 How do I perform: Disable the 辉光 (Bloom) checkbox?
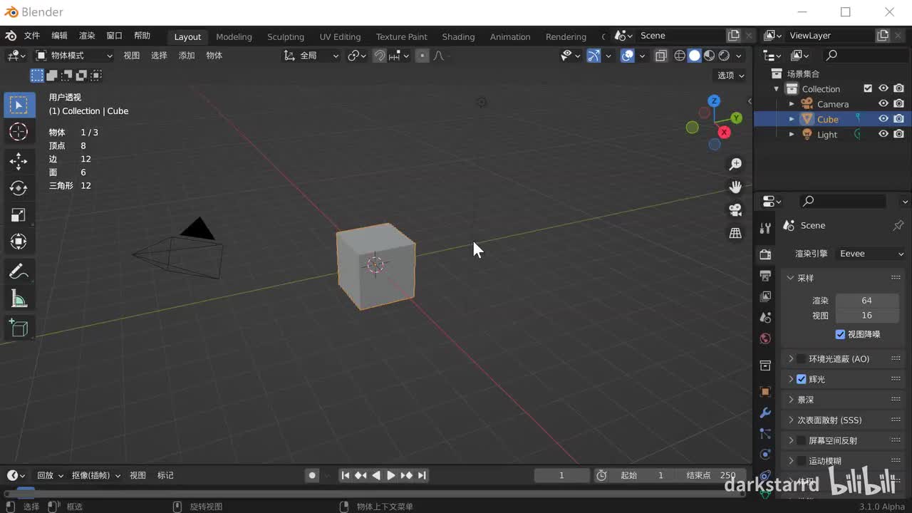point(802,379)
